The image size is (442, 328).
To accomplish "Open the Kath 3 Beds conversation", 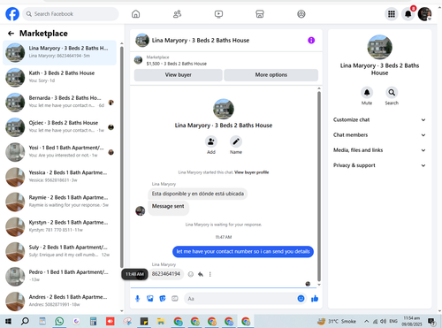I will (x=59, y=78).
